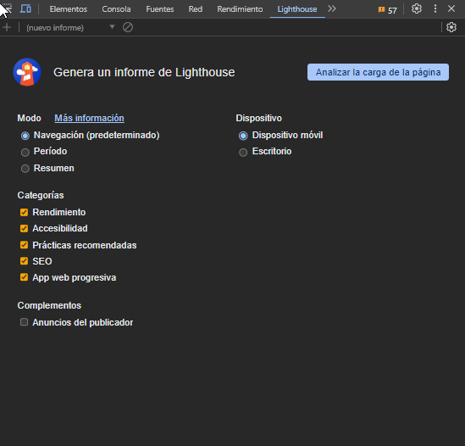Image resolution: width=465 pixels, height=446 pixels.
Task: Switch to the Fuentes tab
Action: [x=160, y=9]
